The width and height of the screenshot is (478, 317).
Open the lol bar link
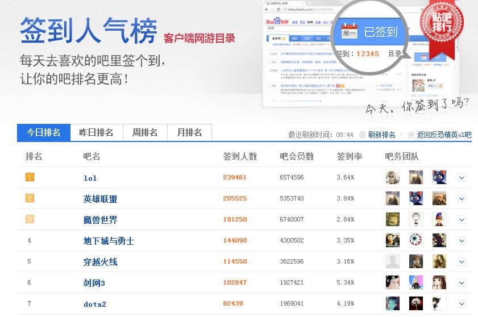pos(90,178)
